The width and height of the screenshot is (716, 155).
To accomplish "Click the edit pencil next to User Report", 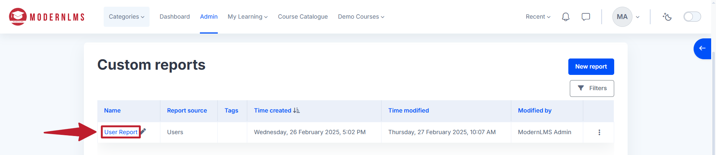I will (x=143, y=131).
